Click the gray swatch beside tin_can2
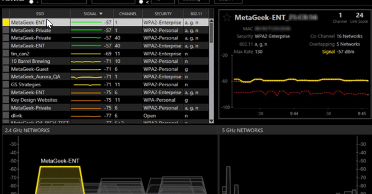This screenshot has height=194, width=372. (x=6, y=54)
